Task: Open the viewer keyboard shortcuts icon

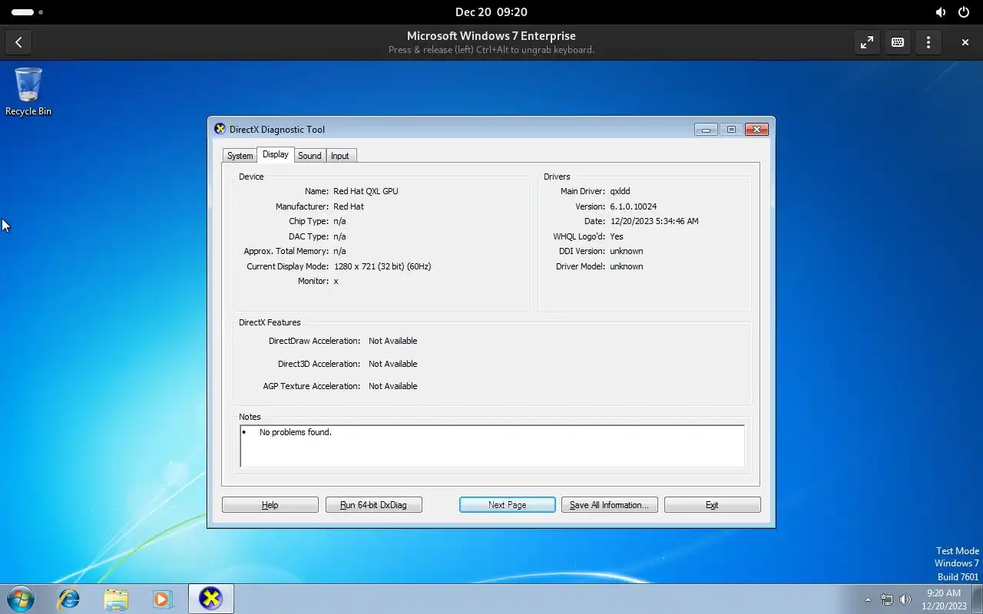Action: coord(898,42)
